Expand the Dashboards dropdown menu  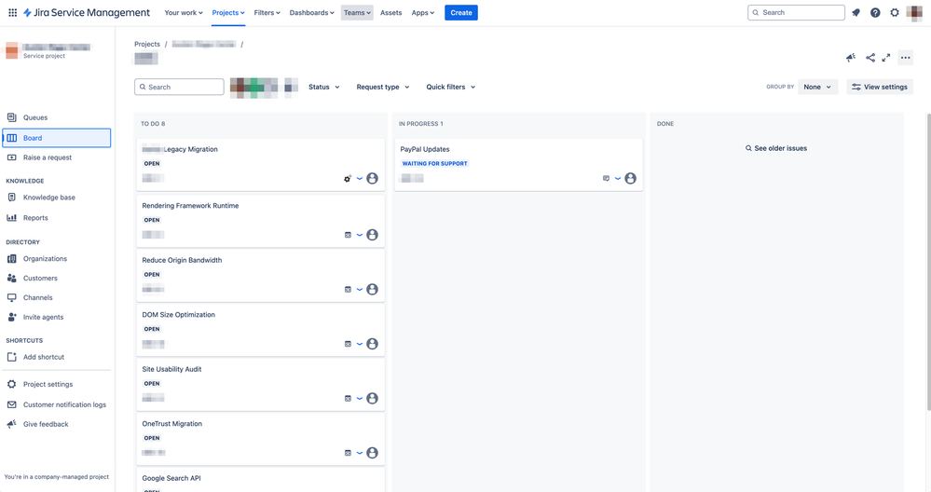point(311,12)
